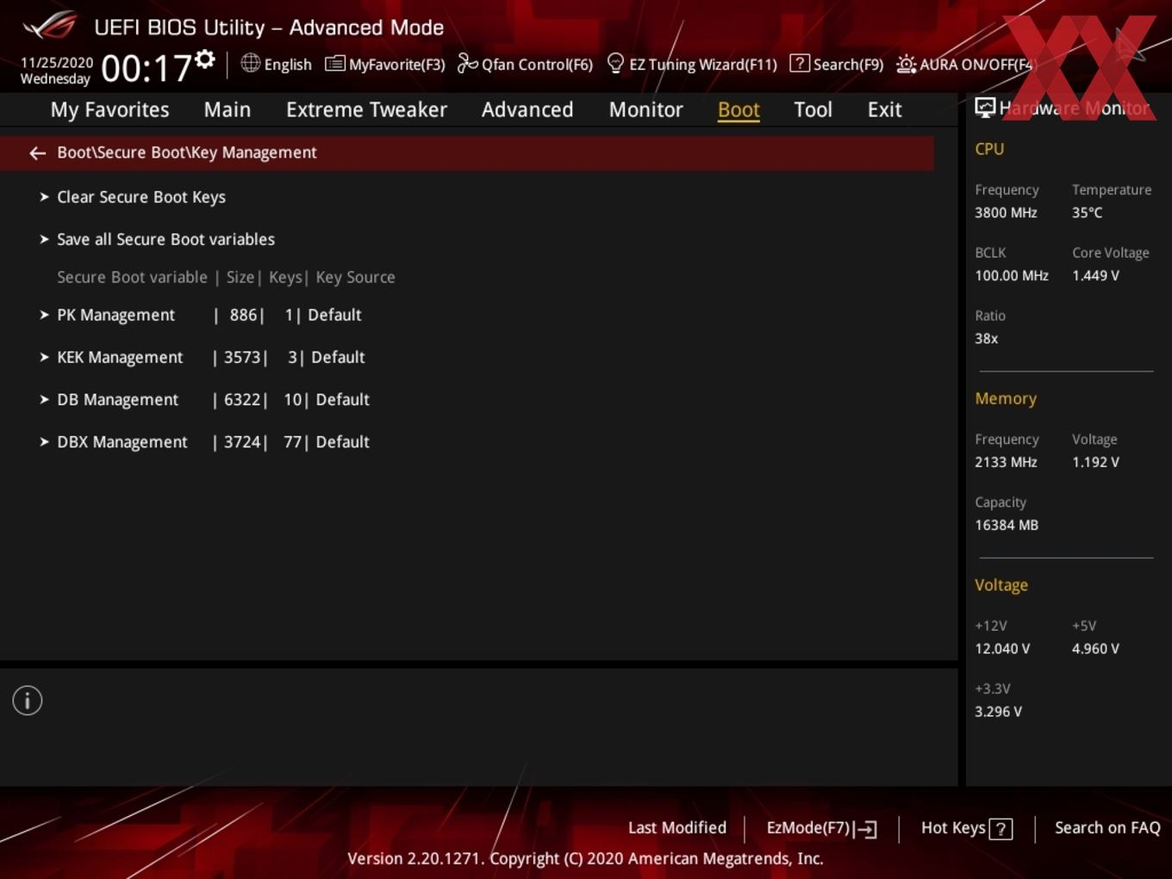This screenshot has height=879, width=1172.
Task: Go to the Exit tab
Action: click(x=884, y=109)
